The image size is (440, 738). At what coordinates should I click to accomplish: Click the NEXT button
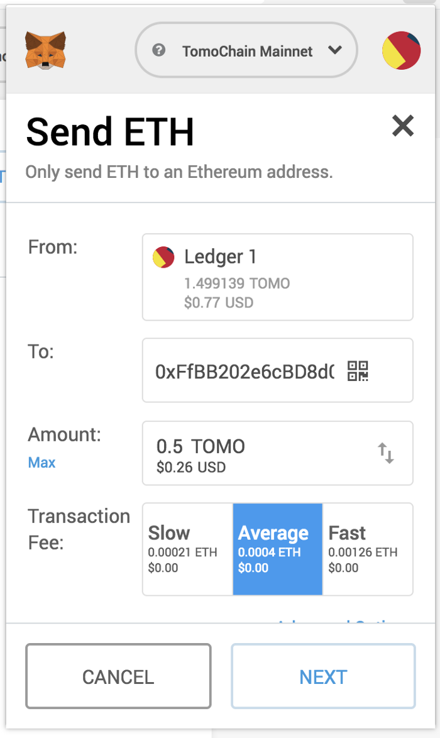coord(323,676)
